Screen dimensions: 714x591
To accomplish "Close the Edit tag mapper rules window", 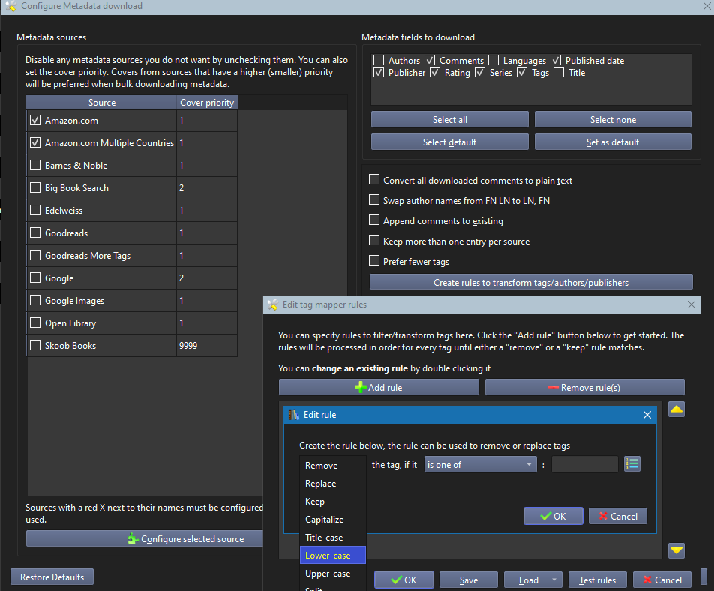I will [691, 304].
